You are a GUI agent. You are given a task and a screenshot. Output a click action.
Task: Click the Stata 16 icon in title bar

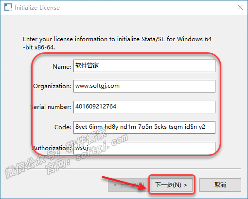[8, 7]
